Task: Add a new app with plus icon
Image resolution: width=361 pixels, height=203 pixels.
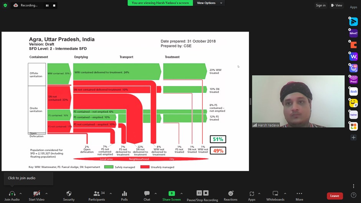Action: pyautogui.click(x=353, y=138)
